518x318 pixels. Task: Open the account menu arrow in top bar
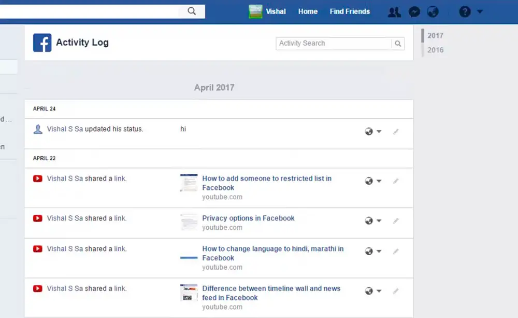coord(480,11)
